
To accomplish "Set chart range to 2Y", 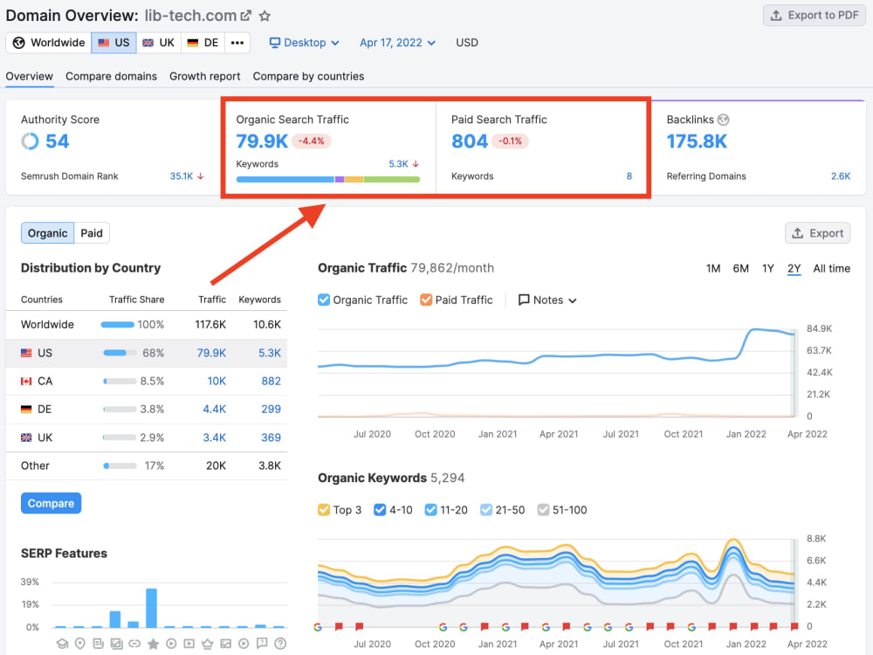I will pos(794,268).
